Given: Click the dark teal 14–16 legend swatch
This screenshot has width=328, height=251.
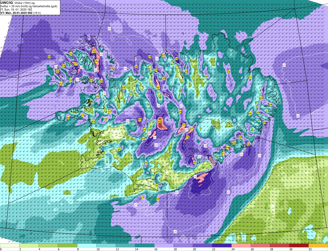Looking at the screenshot, I should click(x=145, y=246).
